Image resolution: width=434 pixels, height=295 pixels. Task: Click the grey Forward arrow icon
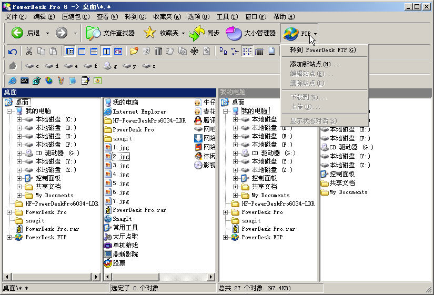(x=62, y=33)
